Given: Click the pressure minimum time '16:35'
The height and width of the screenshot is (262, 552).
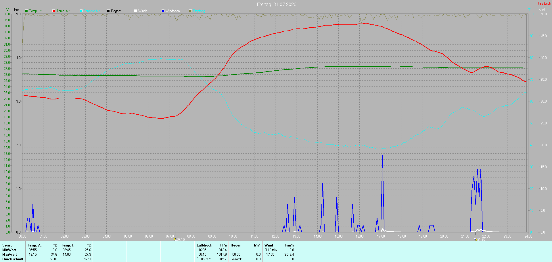Looking at the screenshot, I should (202, 250).
